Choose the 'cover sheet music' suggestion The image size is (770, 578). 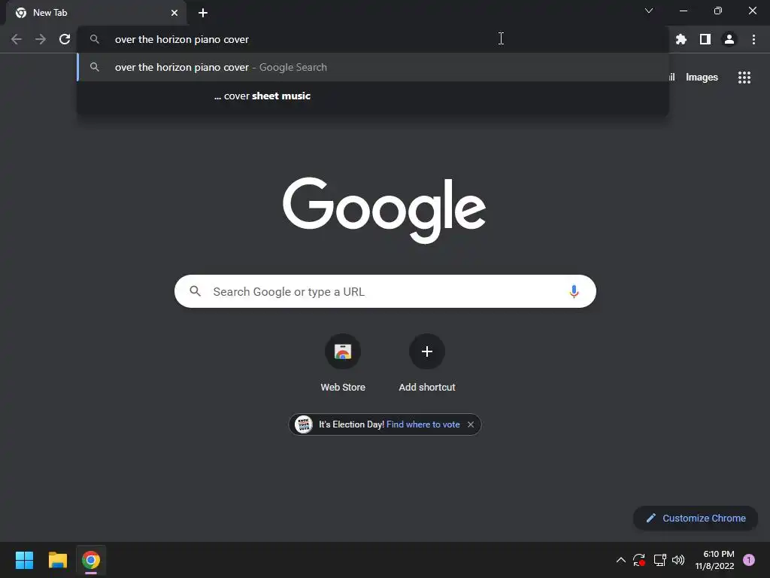(373, 96)
